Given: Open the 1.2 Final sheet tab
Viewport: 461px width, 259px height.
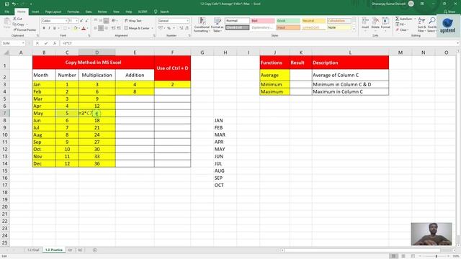Looking at the screenshot, I should point(33,250).
